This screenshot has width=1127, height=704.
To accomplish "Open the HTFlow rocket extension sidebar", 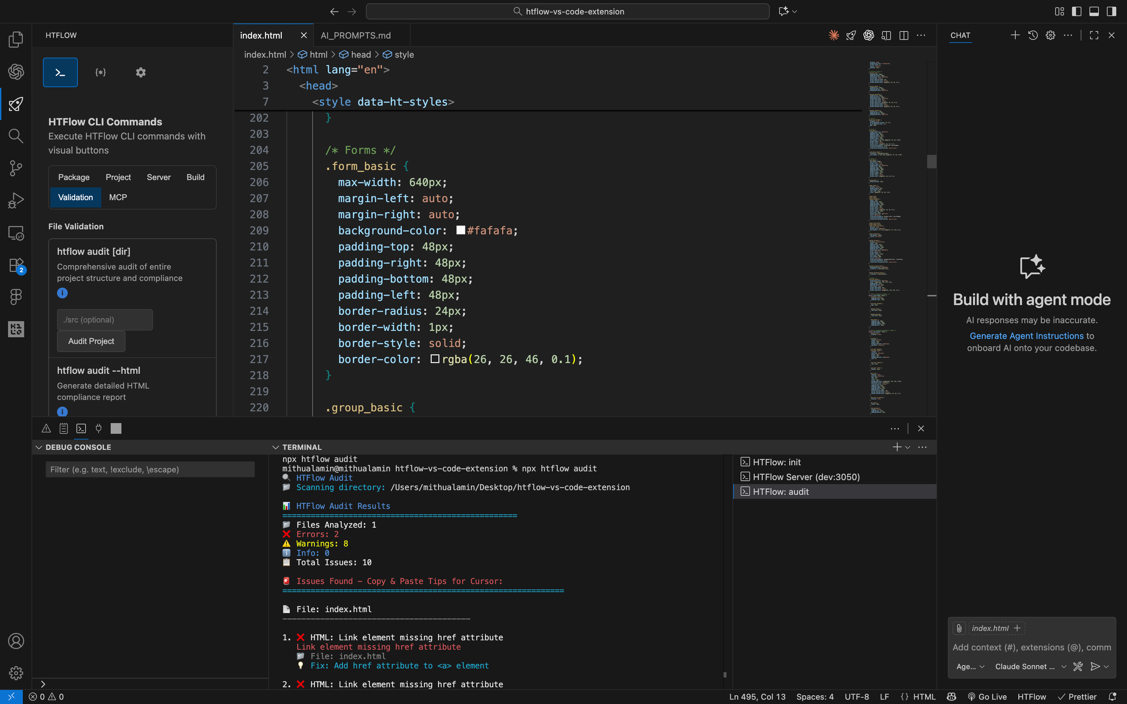I will (16, 104).
